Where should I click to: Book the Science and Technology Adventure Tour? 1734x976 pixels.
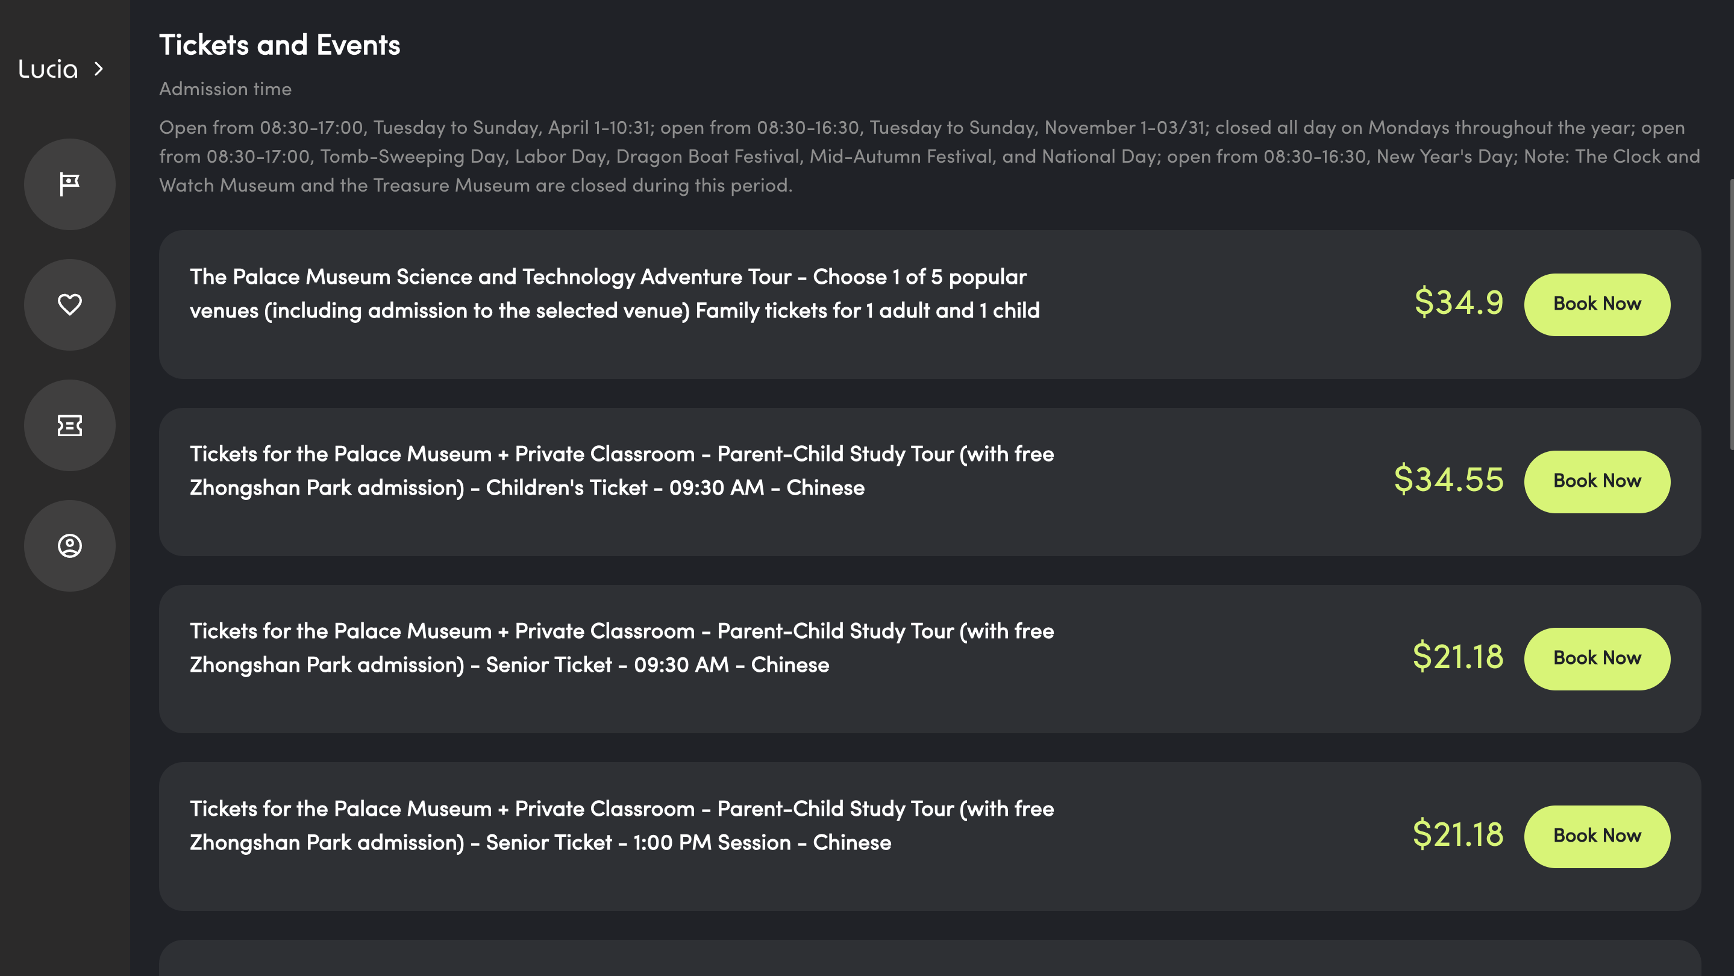pyautogui.click(x=1597, y=304)
